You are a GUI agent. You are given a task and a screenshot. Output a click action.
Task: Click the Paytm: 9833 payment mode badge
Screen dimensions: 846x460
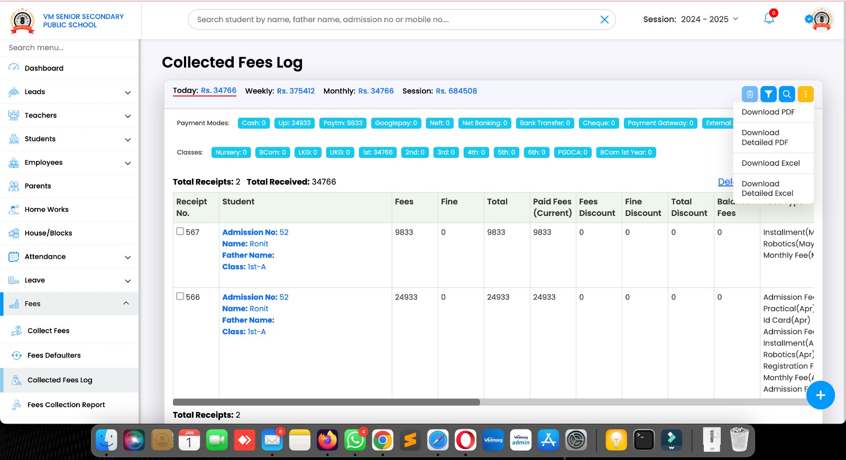343,123
